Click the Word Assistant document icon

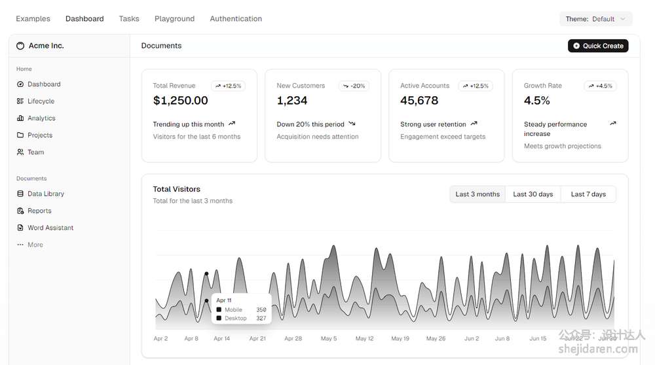[20, 228]
